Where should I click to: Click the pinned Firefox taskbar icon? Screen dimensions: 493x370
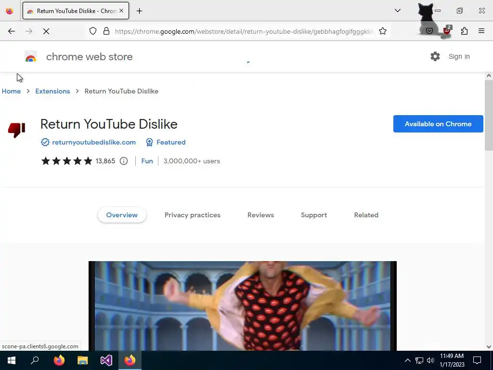click(59, 360)
